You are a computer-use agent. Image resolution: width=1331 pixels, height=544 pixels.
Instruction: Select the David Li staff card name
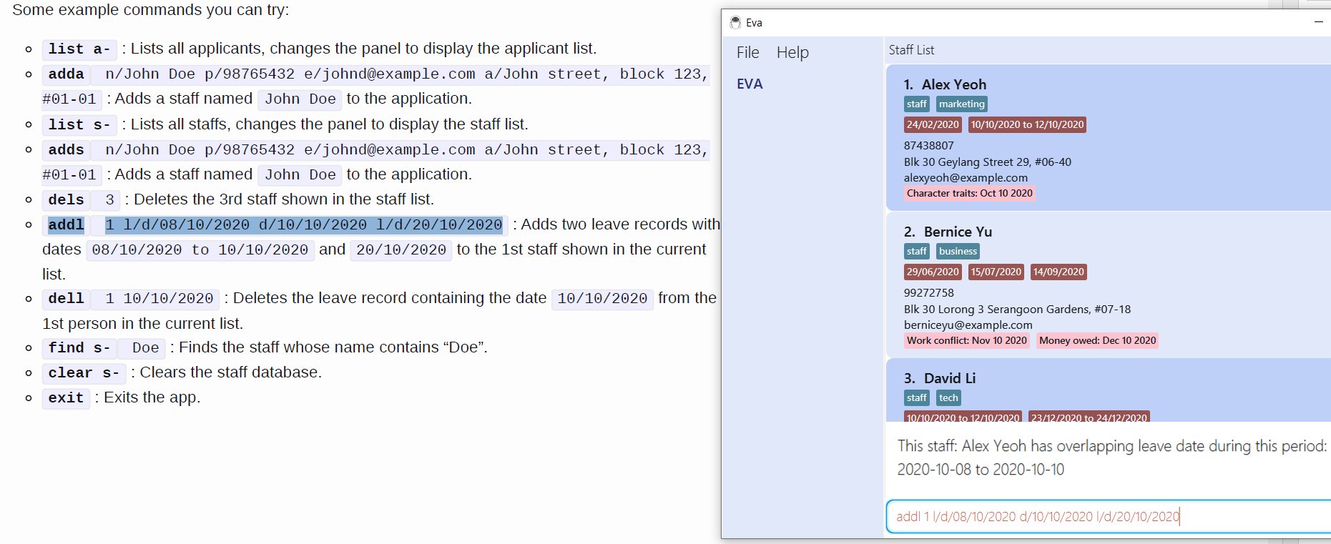[950, 378]
